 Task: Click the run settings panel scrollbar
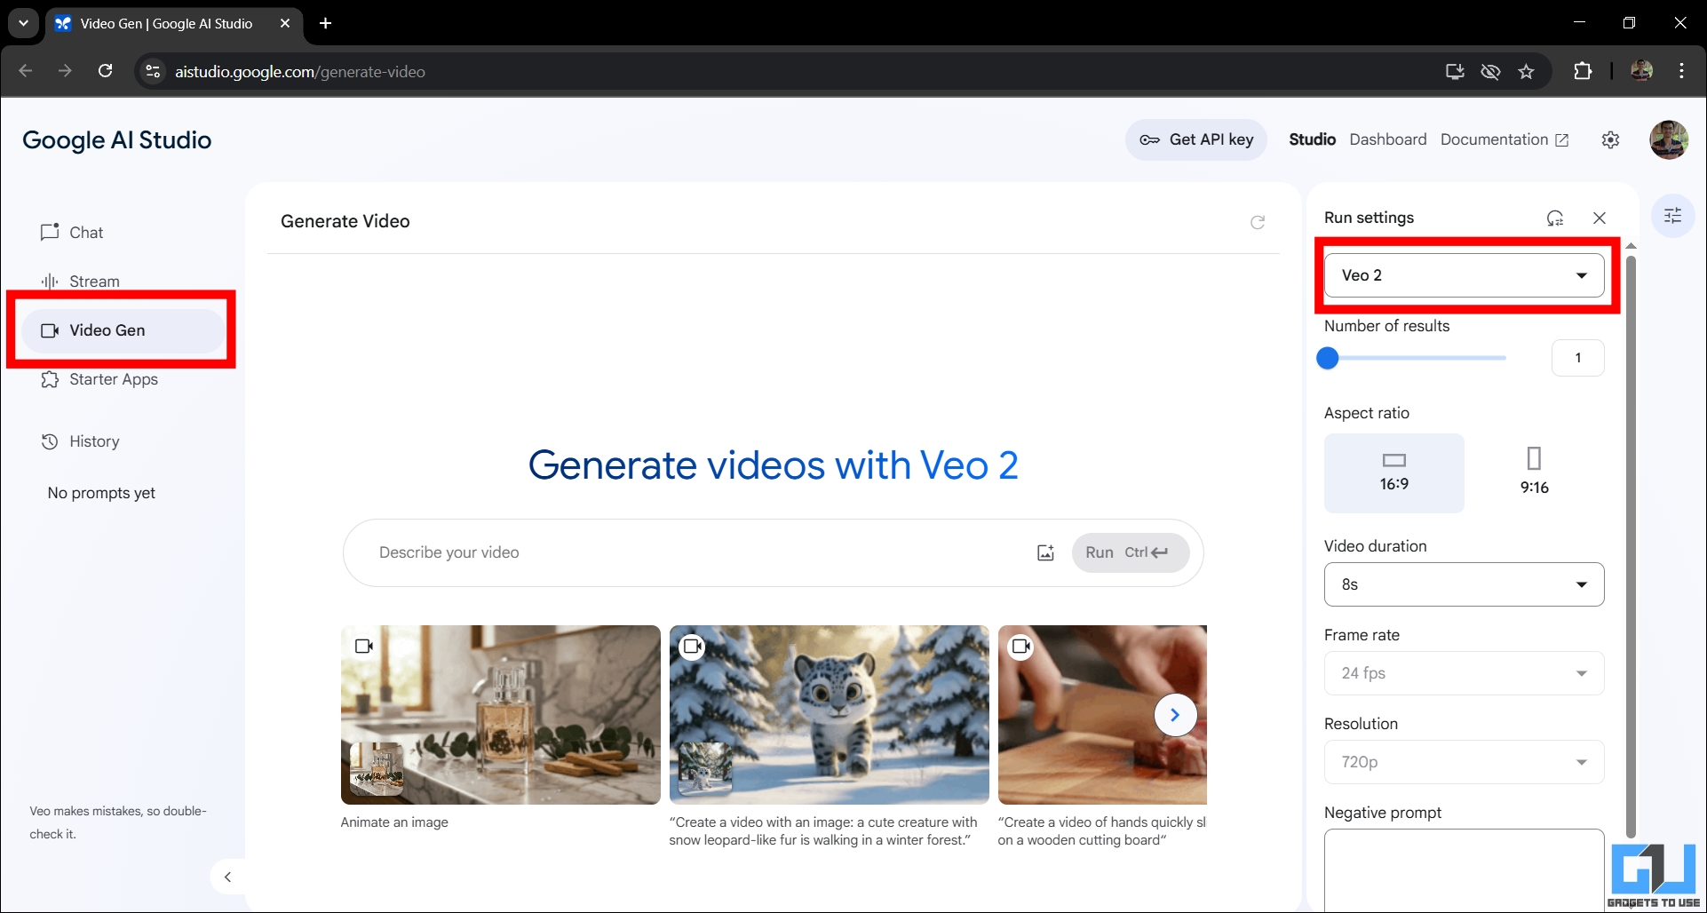coord(1631,546)
